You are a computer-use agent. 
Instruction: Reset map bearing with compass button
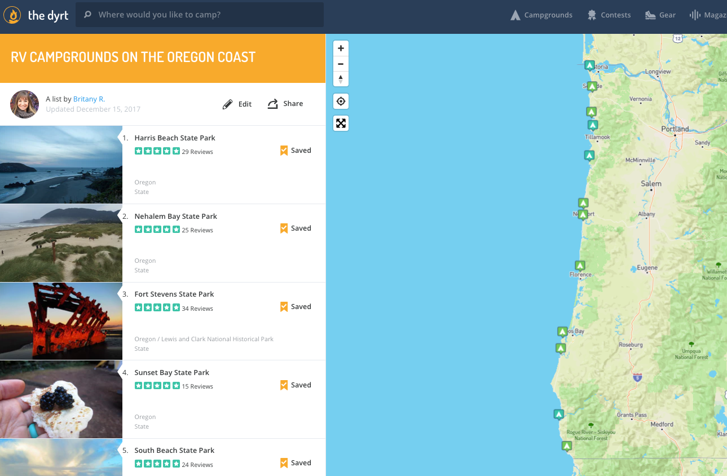tap(341, 79)
